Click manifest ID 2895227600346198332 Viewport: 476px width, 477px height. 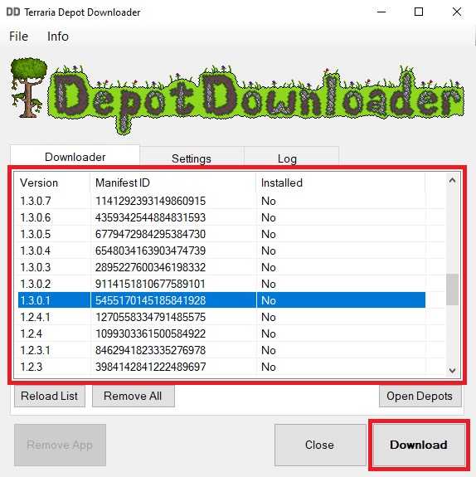click(151, 267)
